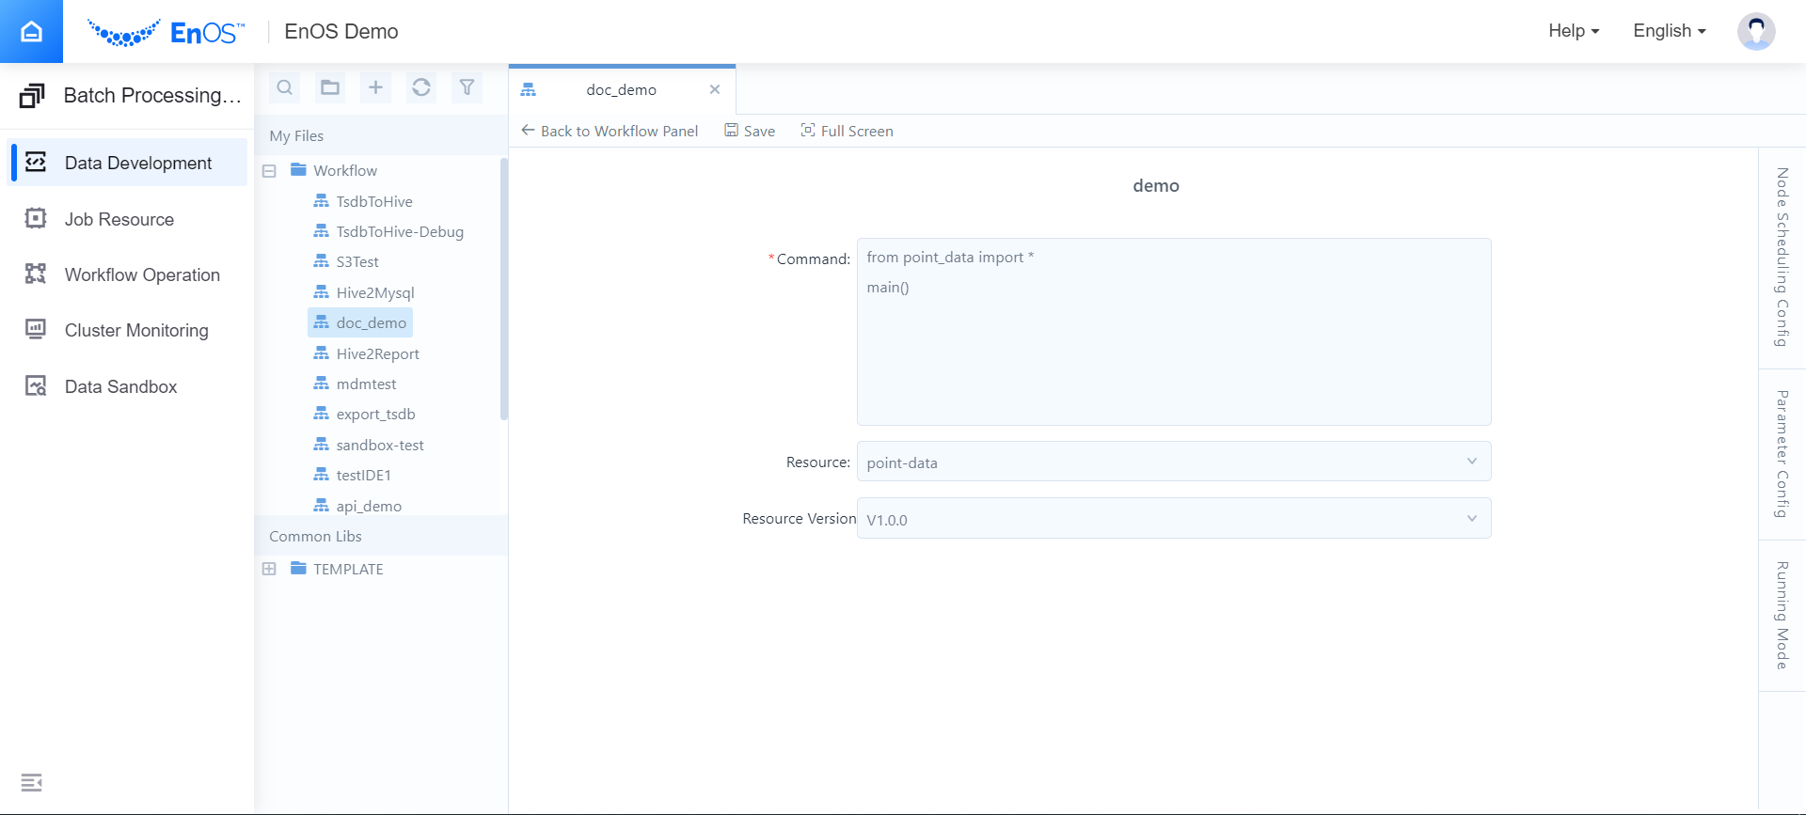
Task: Open the Resource Version dropdown
Action: (1174, 518)
